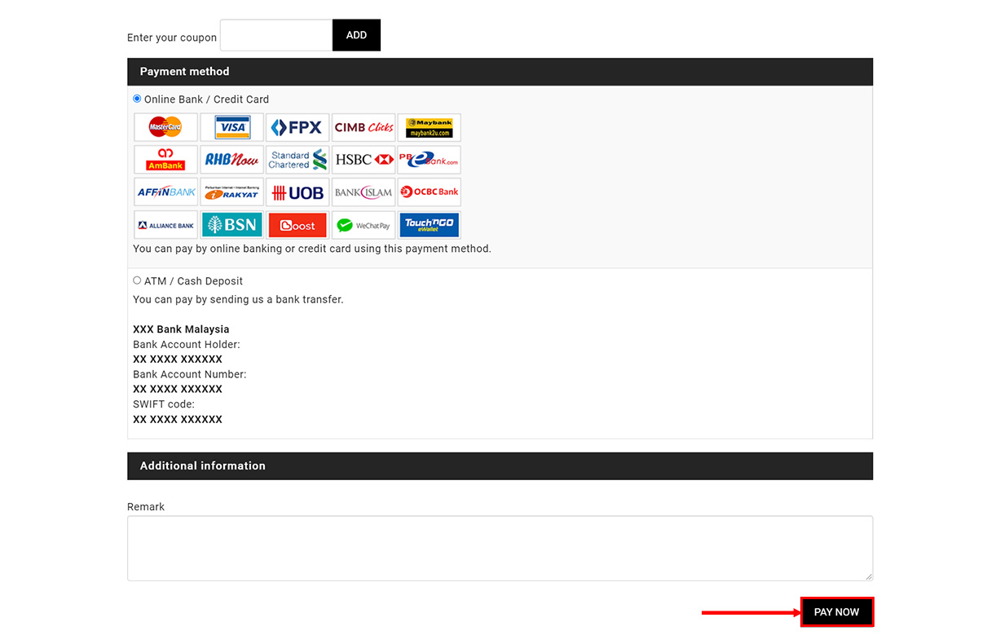The image size is (1000, 644).
Task: Click the Bank Rakyat logo
Action: 231,192
